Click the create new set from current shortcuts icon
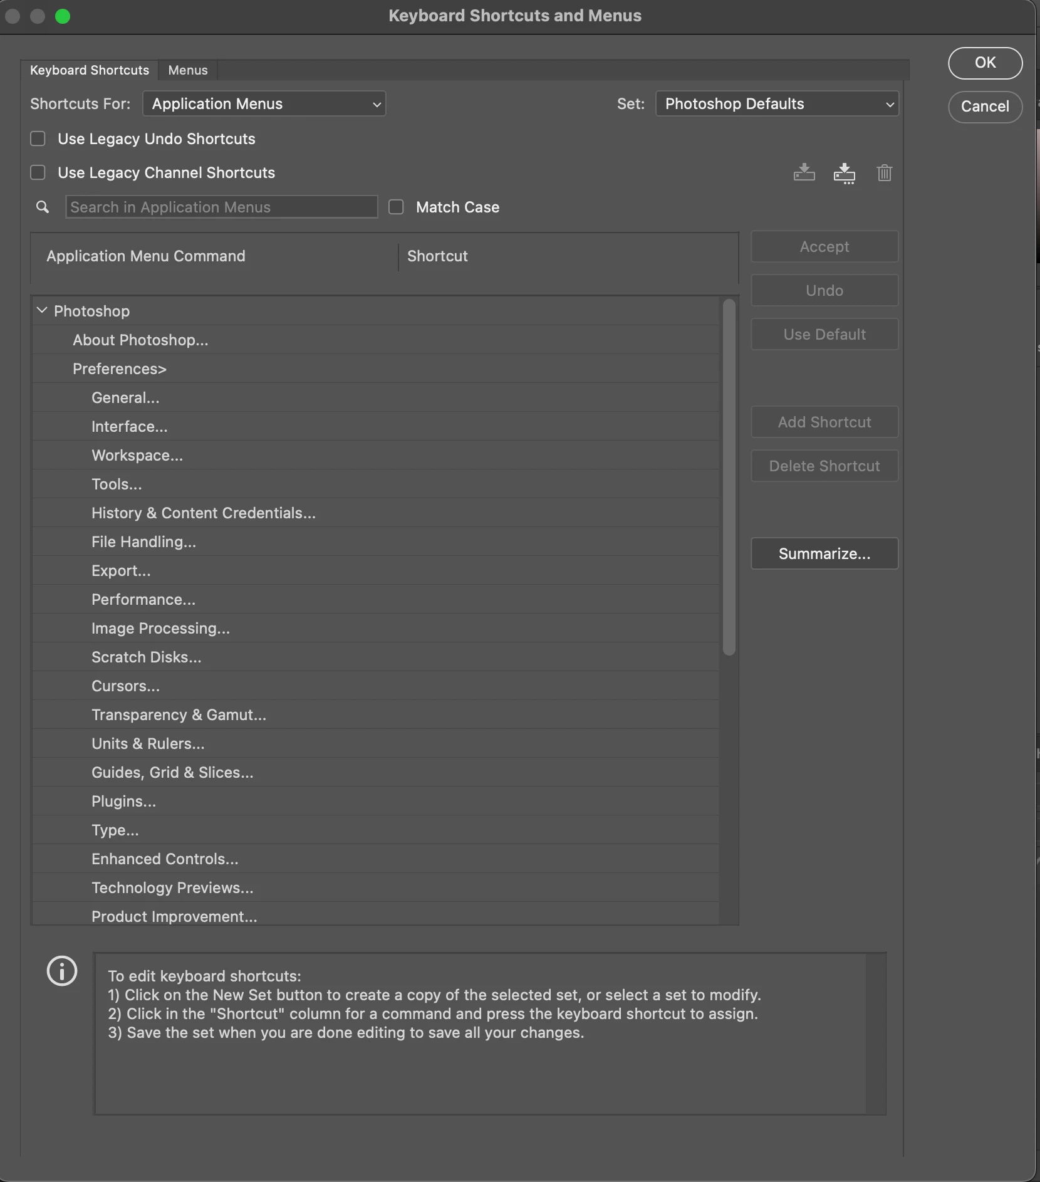Viewport: 1040px width, 1182px height. tap(844, 173)
